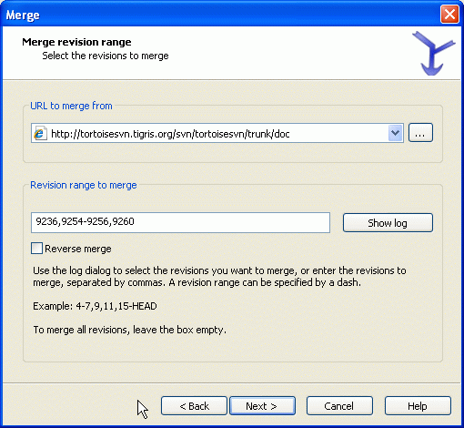464x428 pixels.
Task: Click the 'URL to merge from' group label
Action: [x=71, y=106]
